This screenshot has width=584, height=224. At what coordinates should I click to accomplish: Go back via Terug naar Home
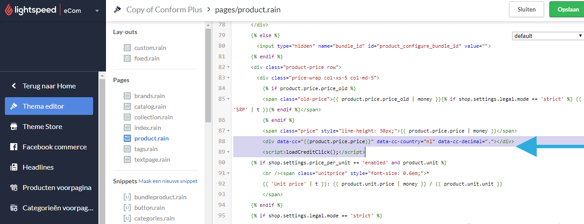[49, 86]
